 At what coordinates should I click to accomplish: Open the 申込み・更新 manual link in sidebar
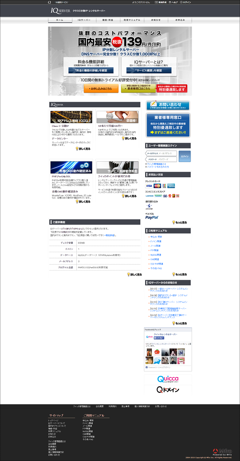pyautogui.click(x=156, y=237)
